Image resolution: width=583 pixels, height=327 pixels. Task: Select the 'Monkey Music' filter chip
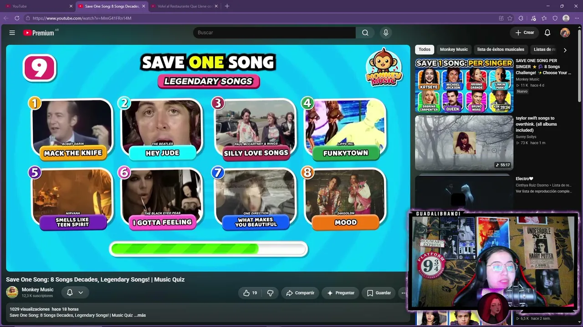click(454, 50)
